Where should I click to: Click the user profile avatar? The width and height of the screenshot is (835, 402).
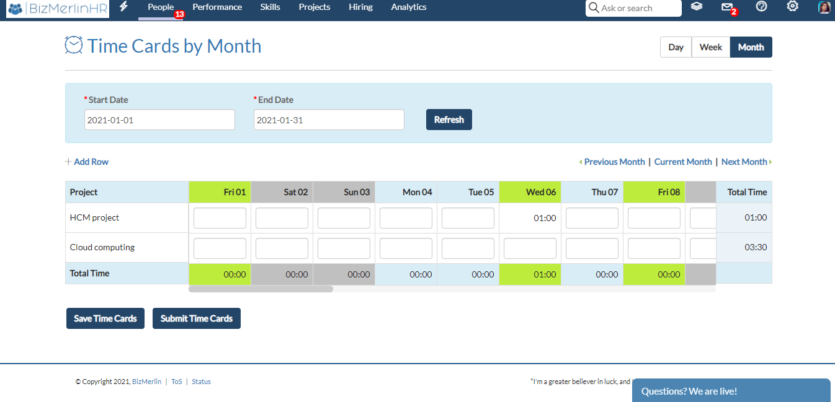tap(823, 7)
